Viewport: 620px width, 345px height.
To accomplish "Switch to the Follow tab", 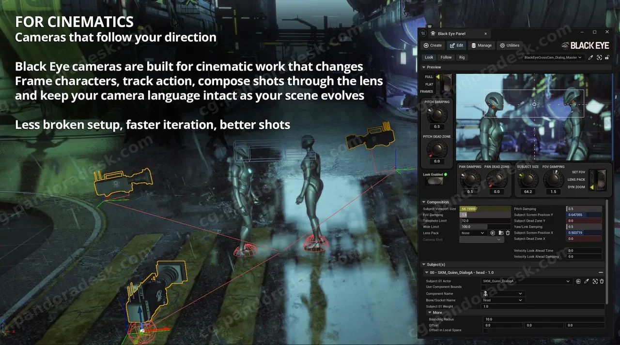I will pyautogui.click(x=446, y=57).
